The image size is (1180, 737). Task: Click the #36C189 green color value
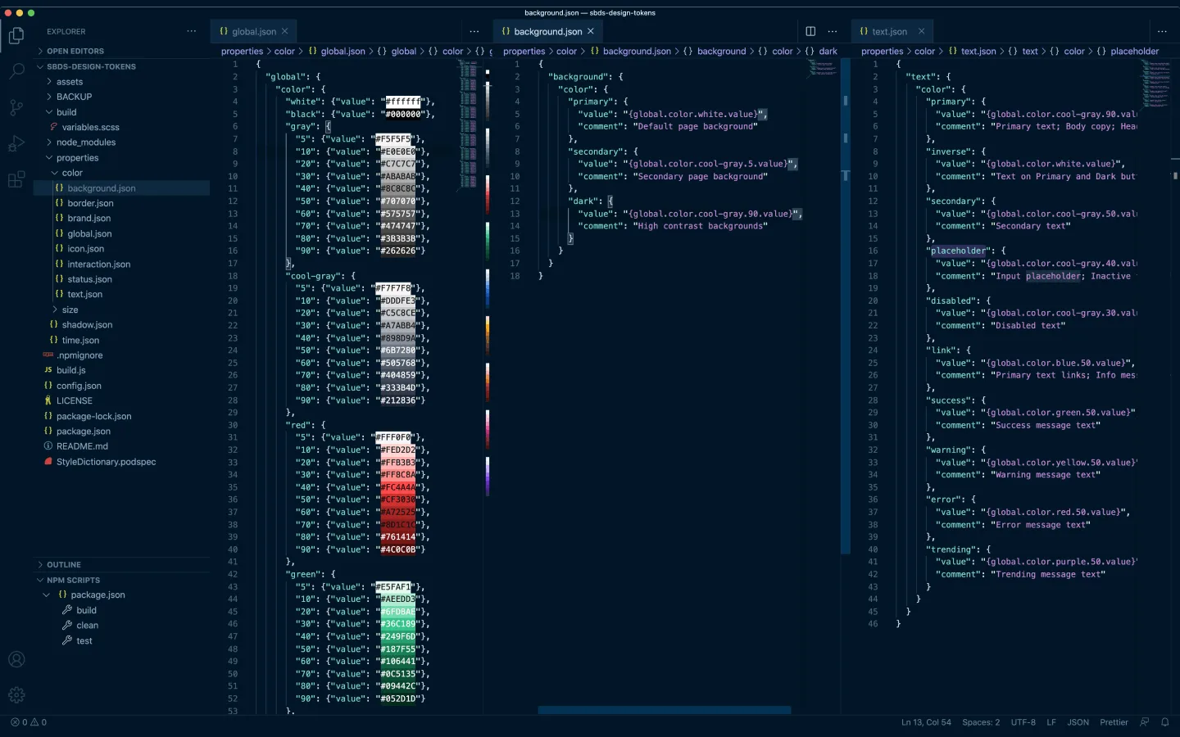[398, 624]
